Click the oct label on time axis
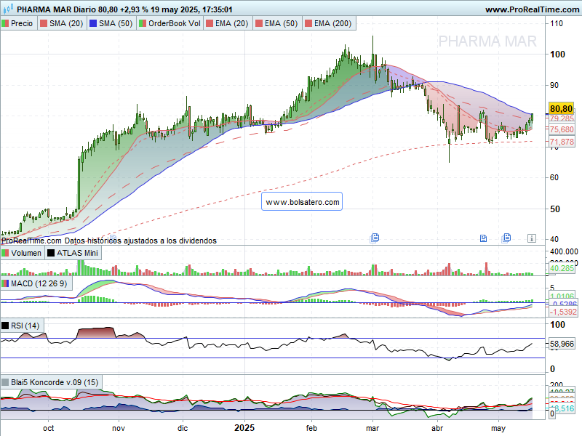582x436 pixels. pos(48,428)
